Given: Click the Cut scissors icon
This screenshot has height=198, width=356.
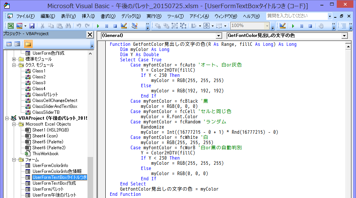Looking at the screenshot, I should pyautogui.click(x=42, y=26).
